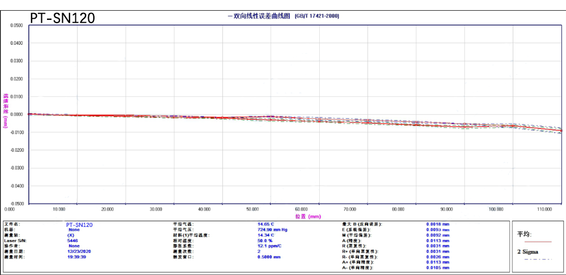Click the magenta vertical Y-axis error label
Image resolution: width=566 pixels, height=275 pixels.
click(x=6, y=110)
